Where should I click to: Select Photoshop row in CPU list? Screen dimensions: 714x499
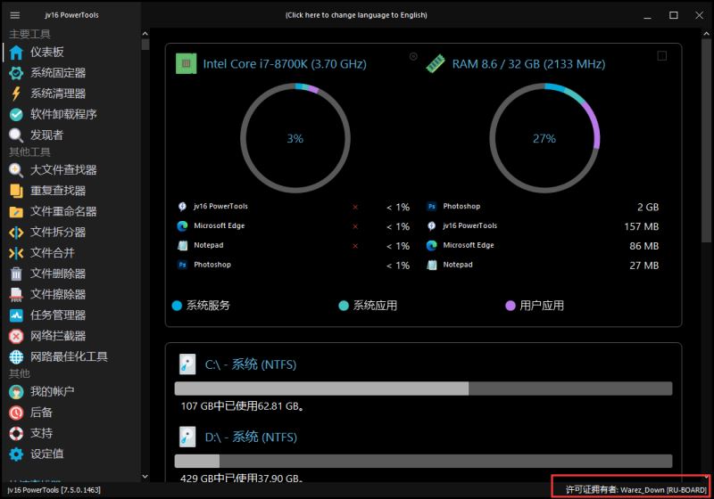(294, 265)
